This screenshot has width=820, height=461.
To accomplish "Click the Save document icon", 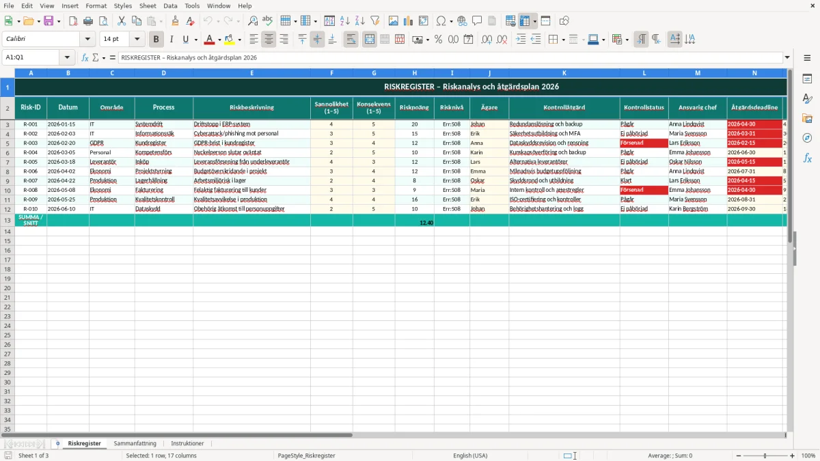I will [x=49, y=21].
